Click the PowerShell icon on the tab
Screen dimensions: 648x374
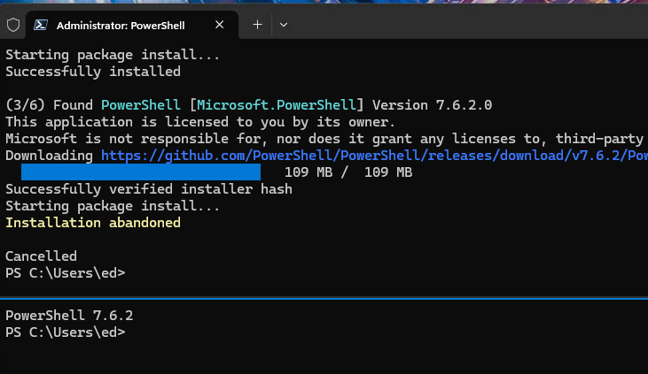point(41,25)
